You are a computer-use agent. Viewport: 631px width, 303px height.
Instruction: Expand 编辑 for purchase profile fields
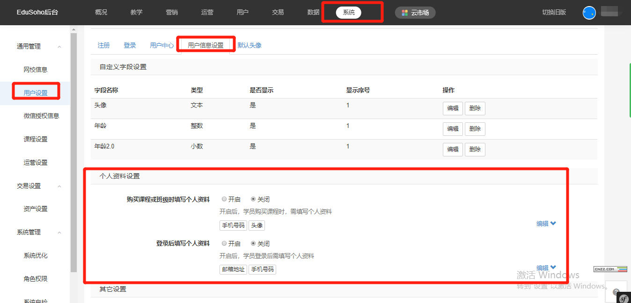[546, 224]
